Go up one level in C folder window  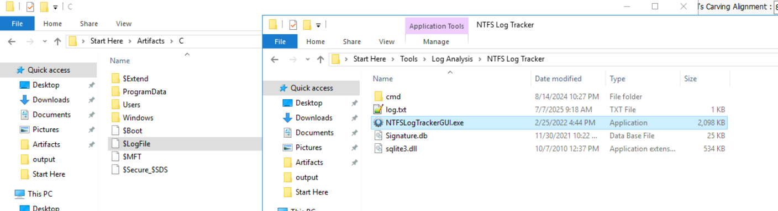[x=57, y=41]
